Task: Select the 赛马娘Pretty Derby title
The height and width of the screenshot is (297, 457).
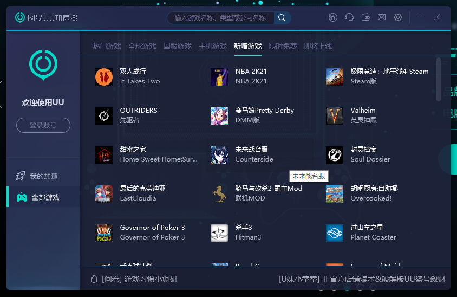Action: coord(265,110)
